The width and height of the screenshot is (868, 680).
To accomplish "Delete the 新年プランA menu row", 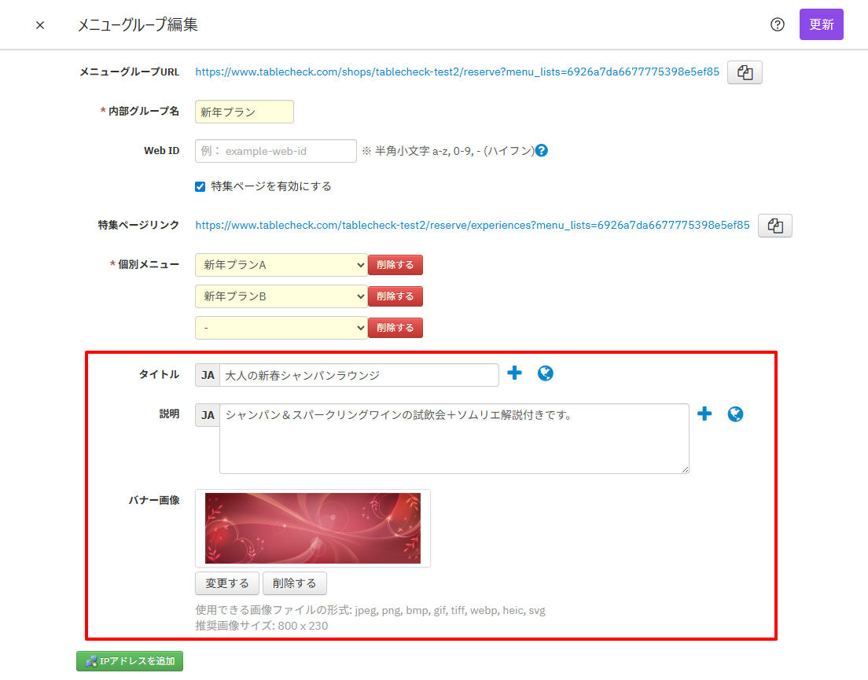I will 395,265.
